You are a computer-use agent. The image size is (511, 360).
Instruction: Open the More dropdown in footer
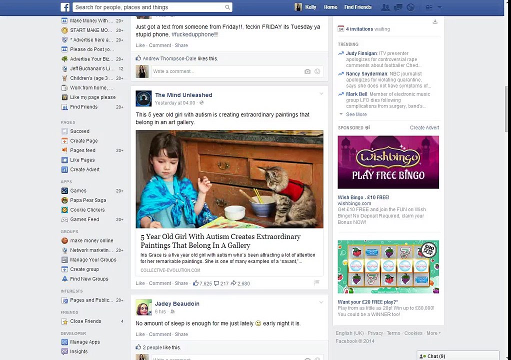[433, 333]
